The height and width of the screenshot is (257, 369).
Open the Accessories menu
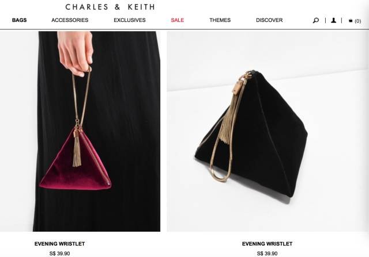70,20
